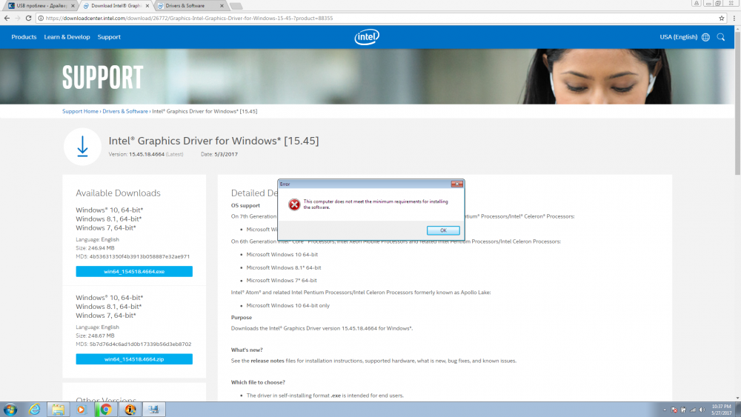Open a new browser tab
This screenshot has width=741, height=417.
[x=236, y=6]
